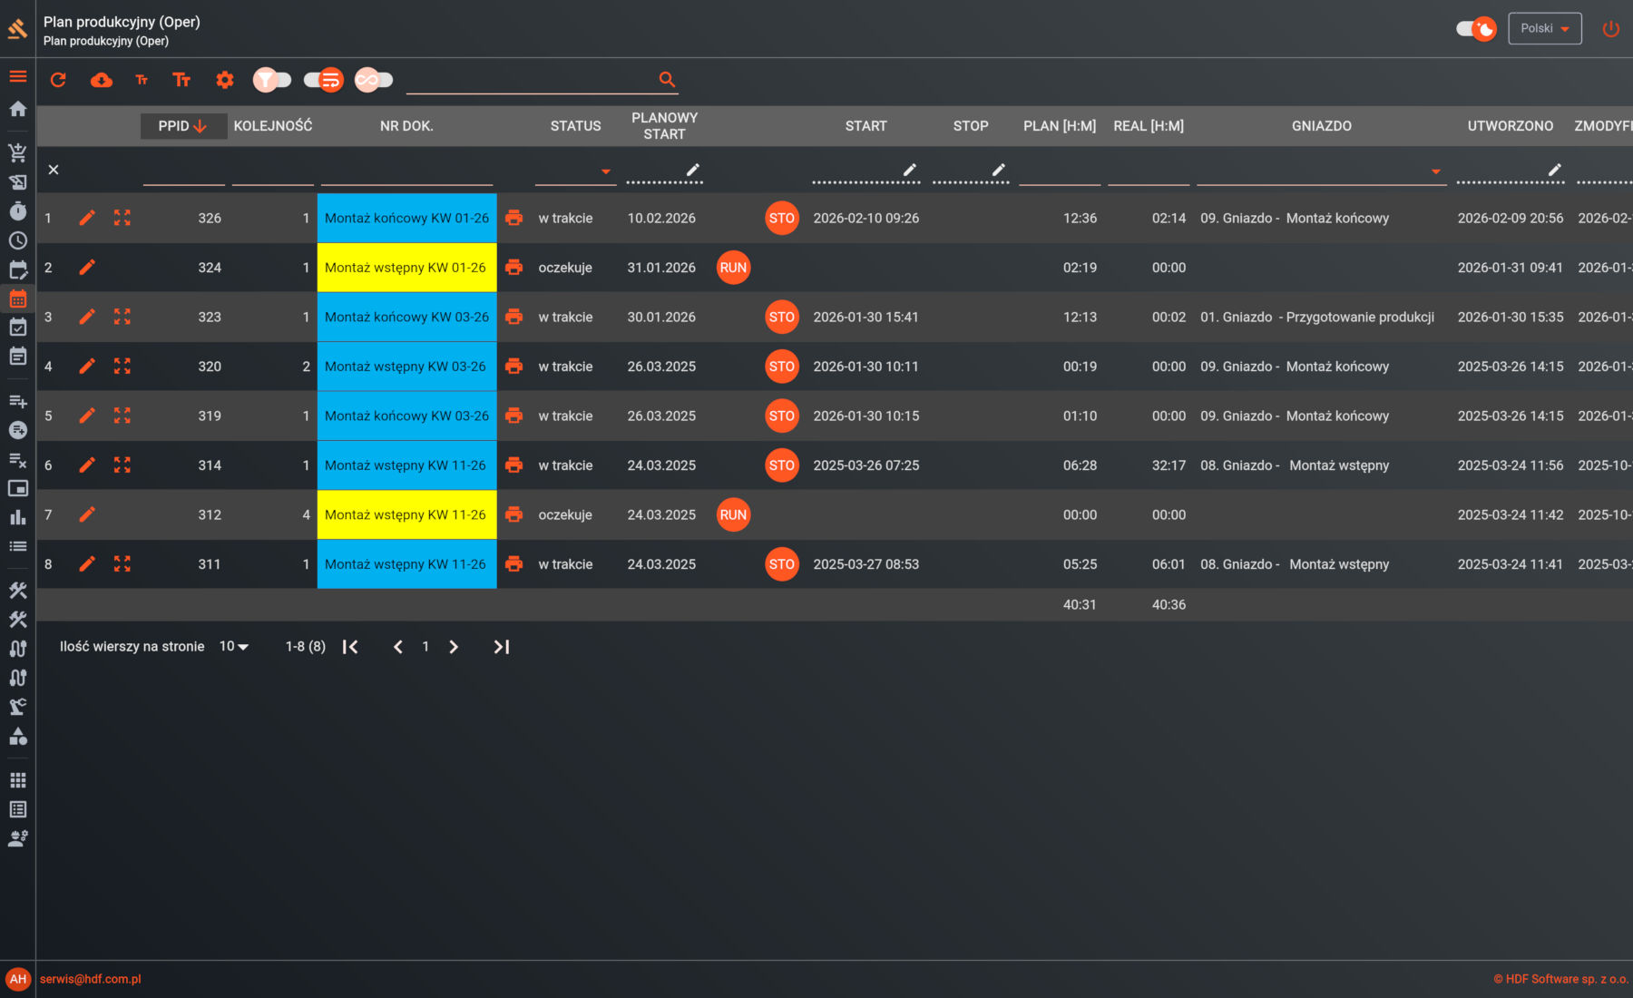Edit row with PPID 312
Screen dimensions: 1633x998
point(87,514)
